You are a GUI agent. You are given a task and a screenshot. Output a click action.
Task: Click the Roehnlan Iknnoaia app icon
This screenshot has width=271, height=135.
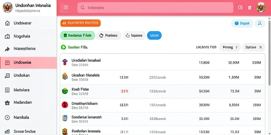[x=65, y=131]
